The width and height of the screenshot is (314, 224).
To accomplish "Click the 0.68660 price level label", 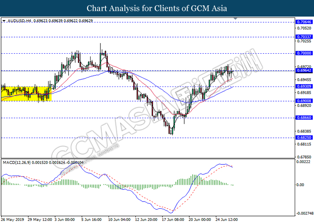I will (304, 117).
